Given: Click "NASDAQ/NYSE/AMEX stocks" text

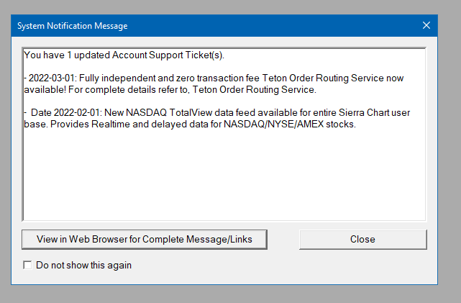Looking at the screenshot, I should [289, 124].
